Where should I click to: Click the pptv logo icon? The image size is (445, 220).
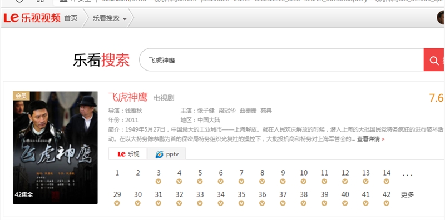pos(159,154)
